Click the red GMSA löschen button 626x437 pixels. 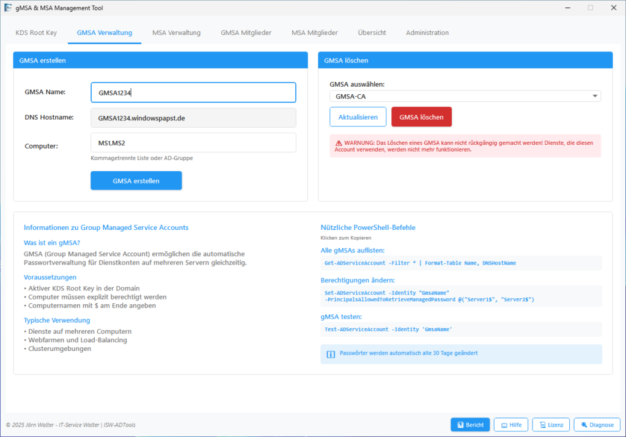[x=421, y=117]
